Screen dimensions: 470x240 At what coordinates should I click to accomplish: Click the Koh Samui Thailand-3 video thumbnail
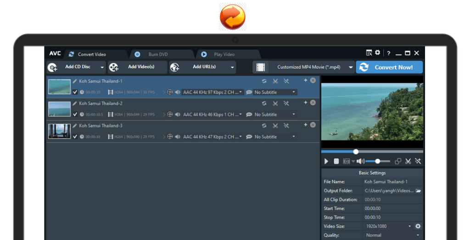point(59,131)
